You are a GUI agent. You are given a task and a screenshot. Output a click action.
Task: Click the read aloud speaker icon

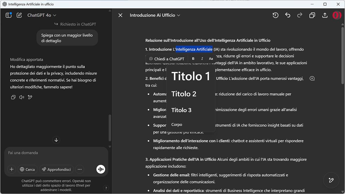point(22,97)
